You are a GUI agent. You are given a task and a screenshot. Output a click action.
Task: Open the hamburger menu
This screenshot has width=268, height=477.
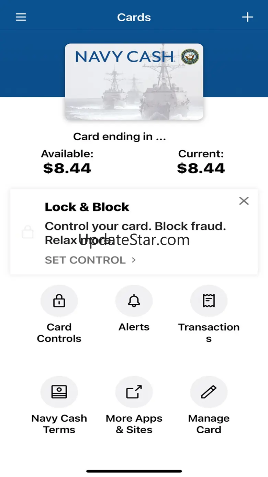(x=21, y=17)
